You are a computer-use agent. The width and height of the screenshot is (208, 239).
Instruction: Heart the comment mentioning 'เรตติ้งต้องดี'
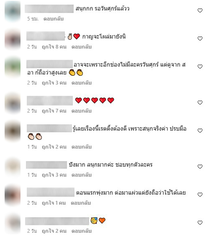200,131
